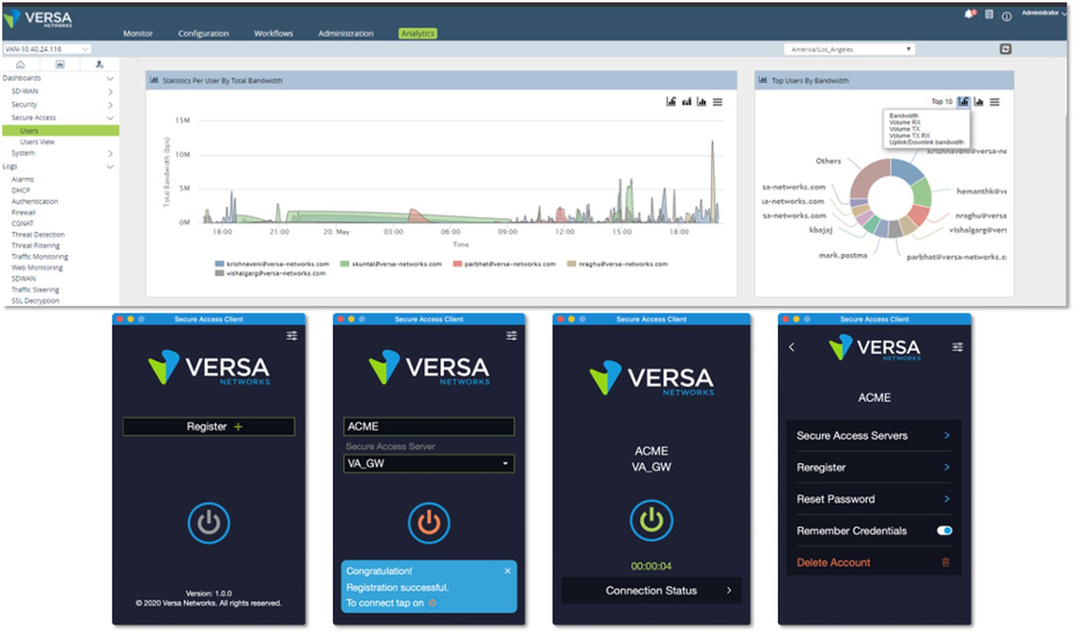Select the user admin icon in sidebar tabs
The height and width of the screenshot is (634, 1075).
(100, 64)
